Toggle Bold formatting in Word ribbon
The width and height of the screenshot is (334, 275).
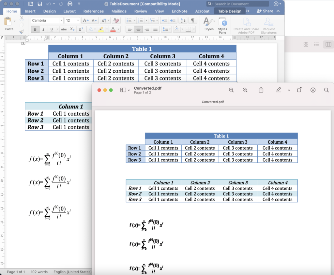point(35,29)
